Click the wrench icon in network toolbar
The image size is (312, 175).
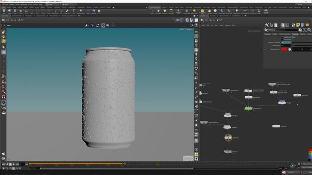pyautogui.click(x=267, y=25)
